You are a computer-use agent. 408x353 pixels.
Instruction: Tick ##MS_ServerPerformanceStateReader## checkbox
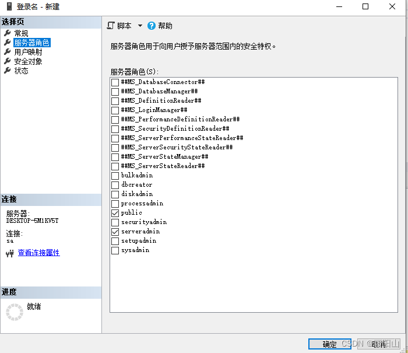115,138
